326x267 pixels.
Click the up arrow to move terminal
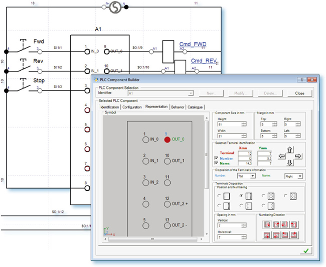pos(290,149)
